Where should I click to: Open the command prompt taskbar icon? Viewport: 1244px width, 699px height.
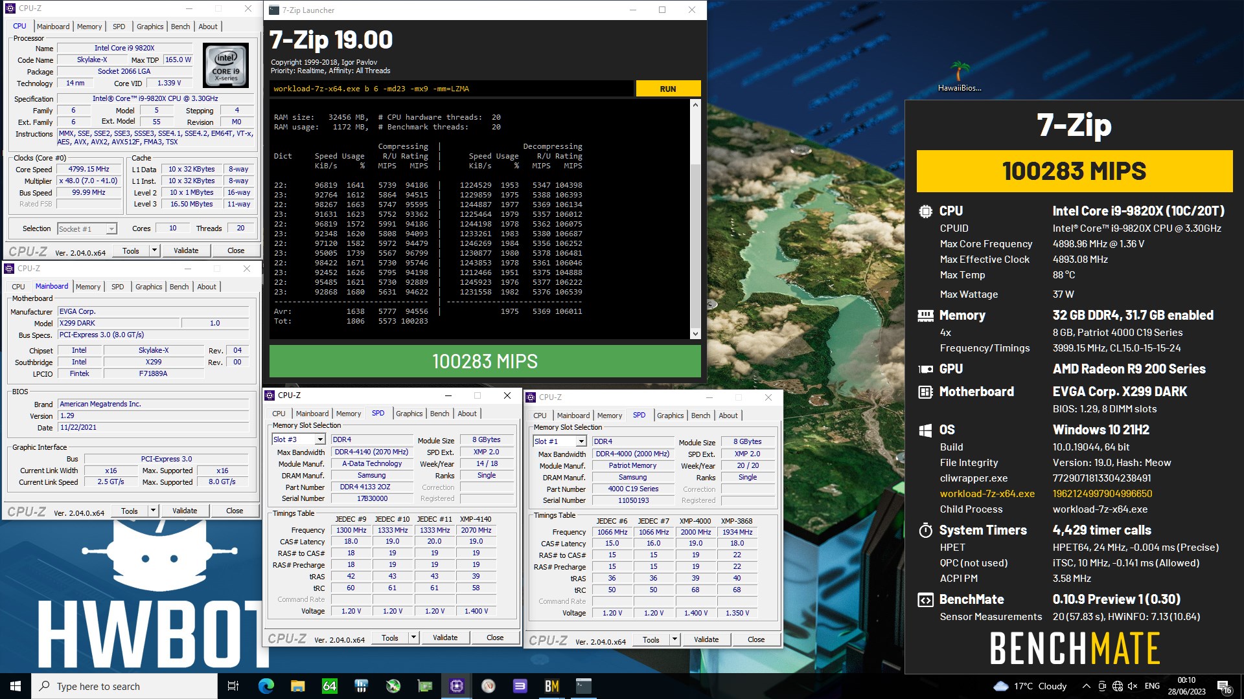pyautogui.click(x=584, y=686)
